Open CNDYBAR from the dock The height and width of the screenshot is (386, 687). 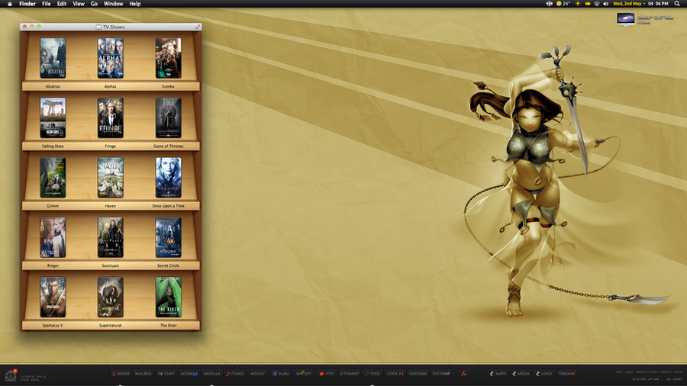pyautogui.click(x=418, y=374)
